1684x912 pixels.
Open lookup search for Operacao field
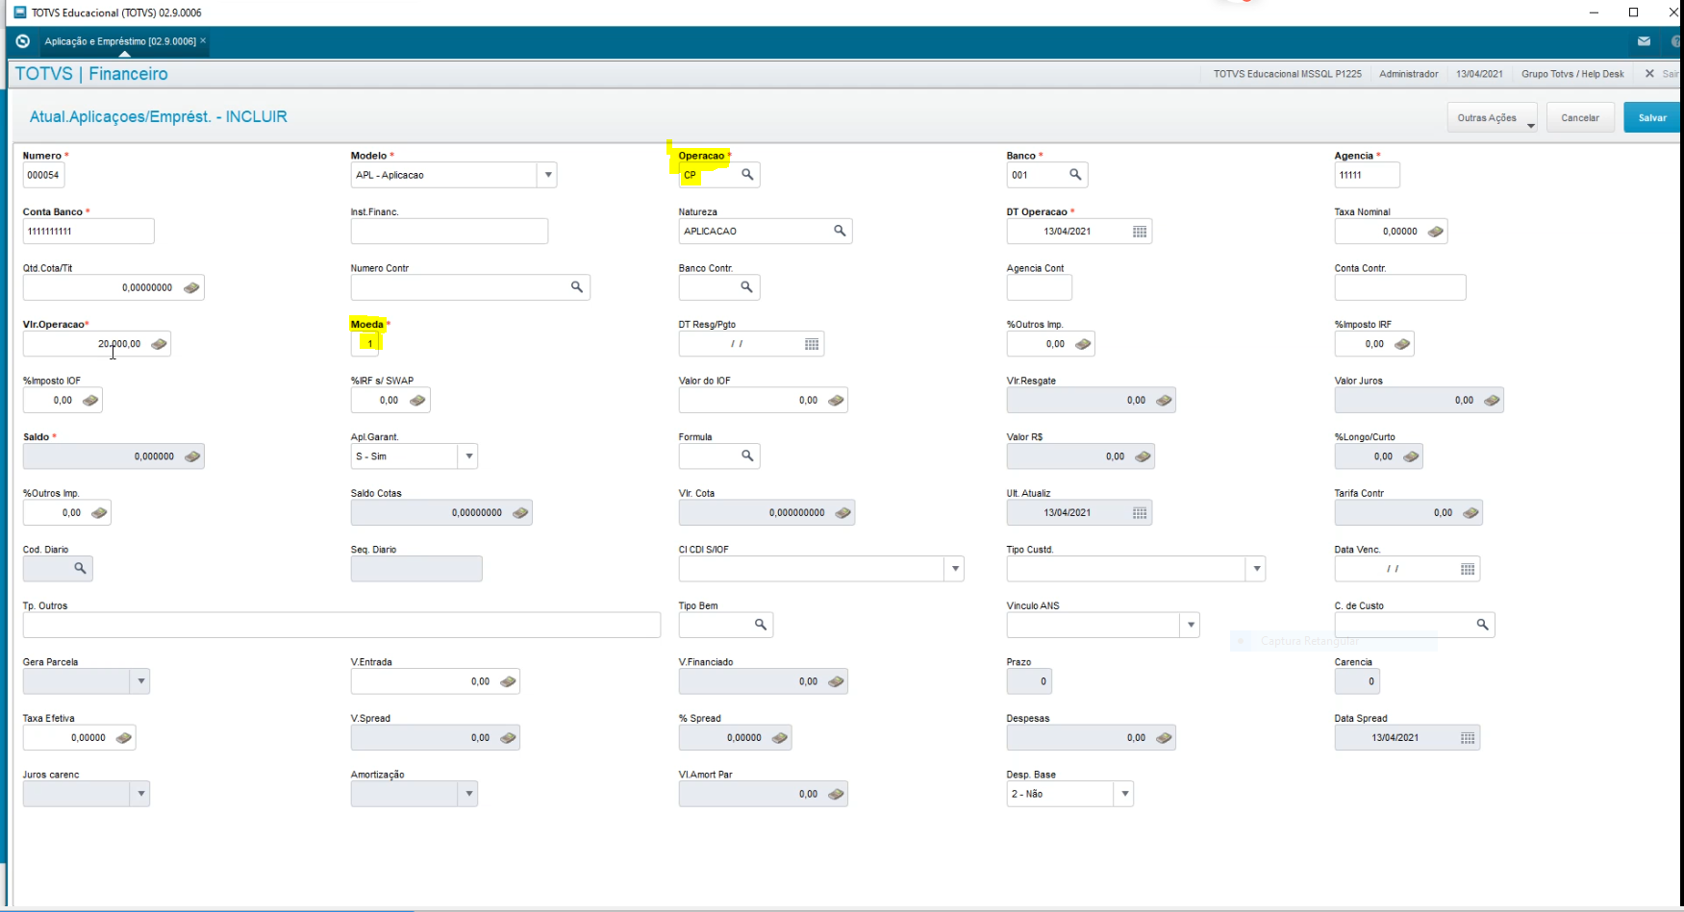[747, 175]
